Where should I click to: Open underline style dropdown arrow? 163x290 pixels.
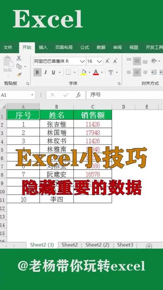[x=60, y=72]
